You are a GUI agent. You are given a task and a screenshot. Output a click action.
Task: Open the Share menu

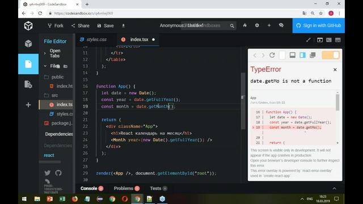[81, 25]
